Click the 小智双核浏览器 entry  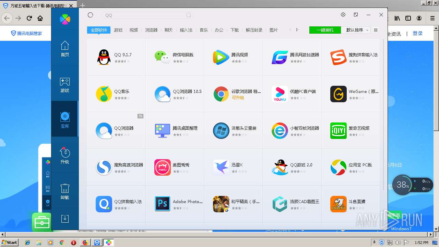(292, 130)
